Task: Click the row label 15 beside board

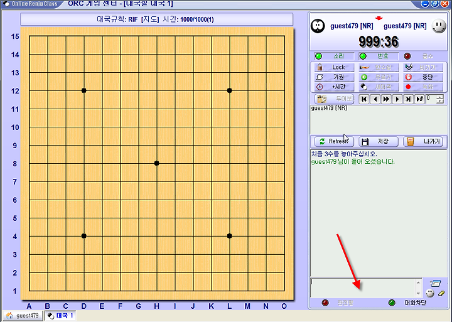Action: [x=15, y=36]
